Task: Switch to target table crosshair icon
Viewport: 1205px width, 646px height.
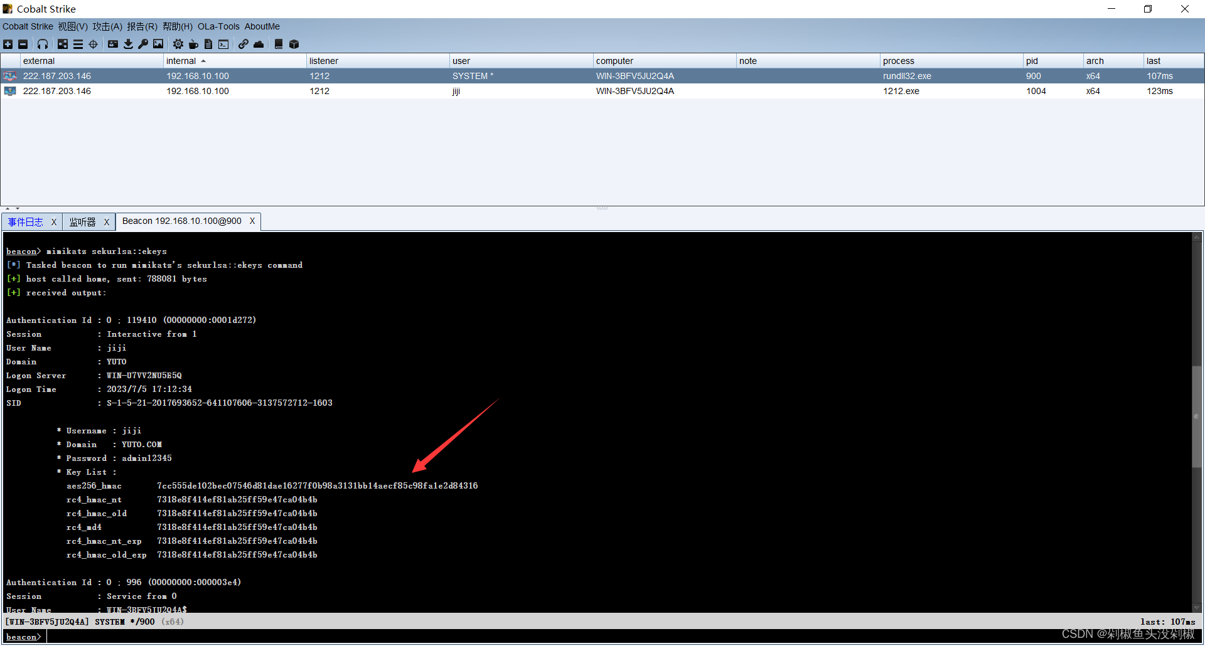Action: [93, 44]
